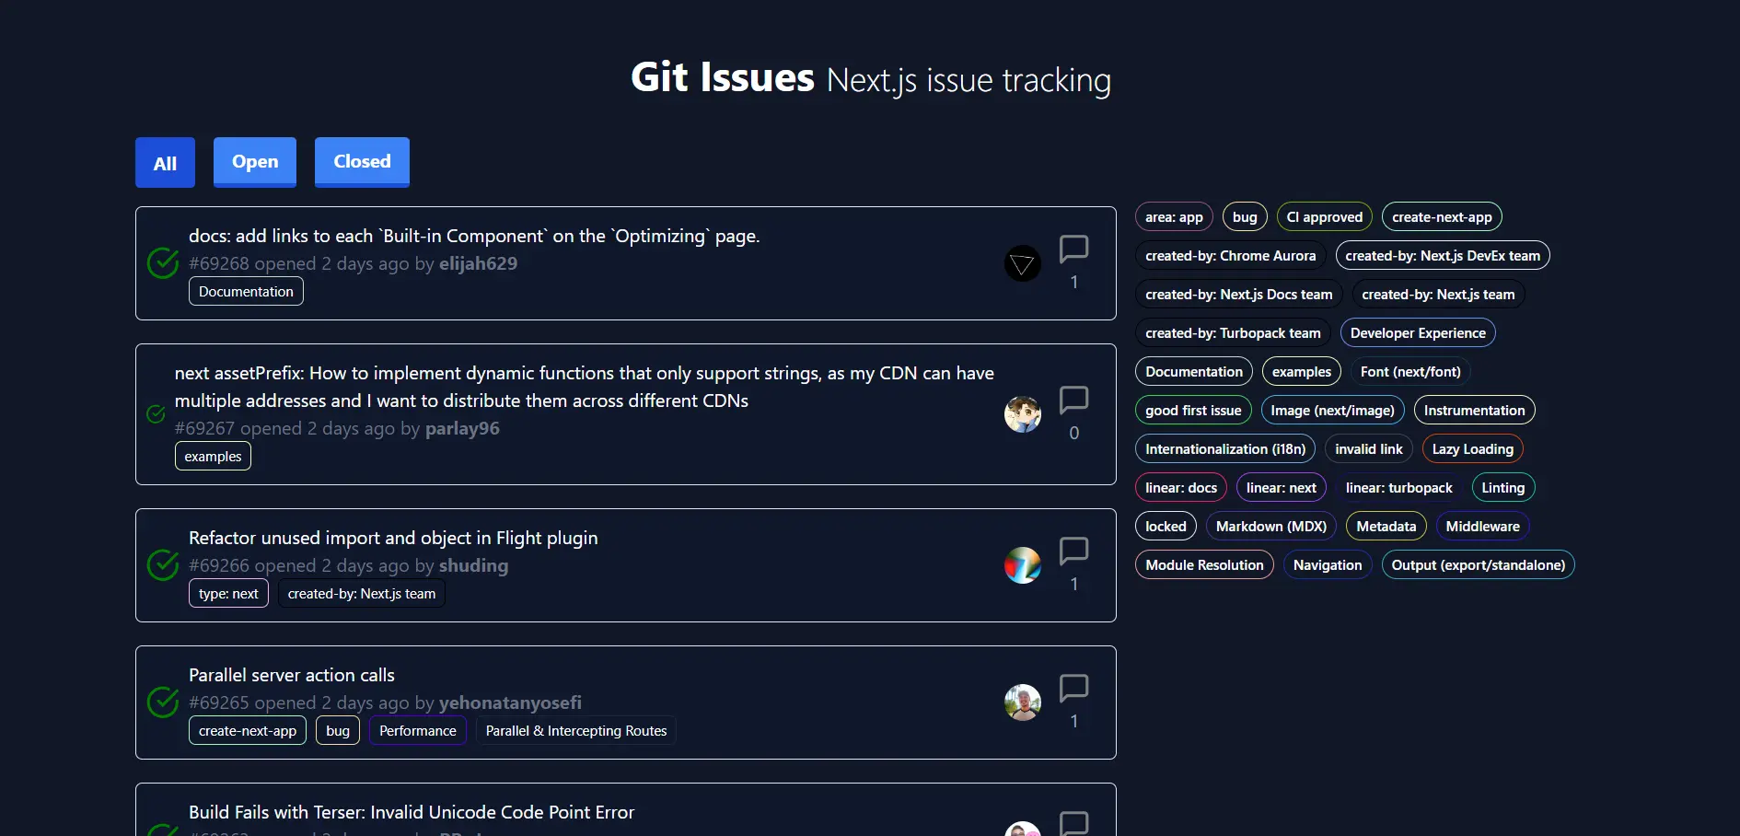Screen dimensions: 1740x836
Task: Click author name shuding
Action: pos(473,565)
